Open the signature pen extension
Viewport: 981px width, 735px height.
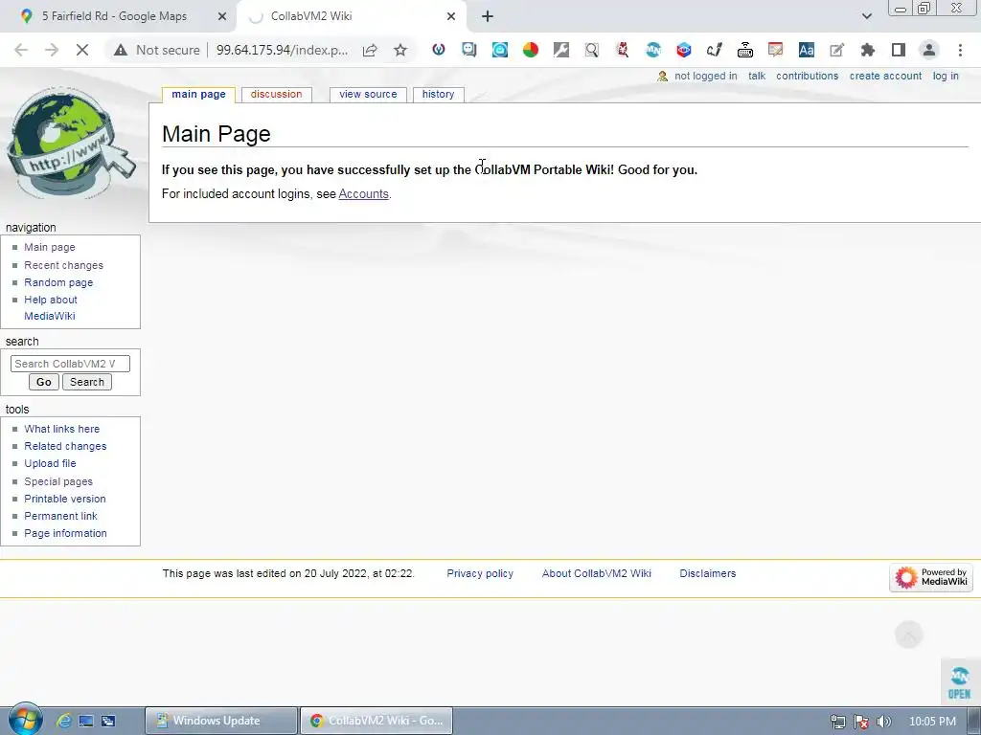(715, 50)
